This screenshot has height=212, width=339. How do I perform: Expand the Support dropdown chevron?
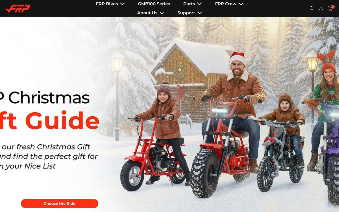(x=199, y=13)
